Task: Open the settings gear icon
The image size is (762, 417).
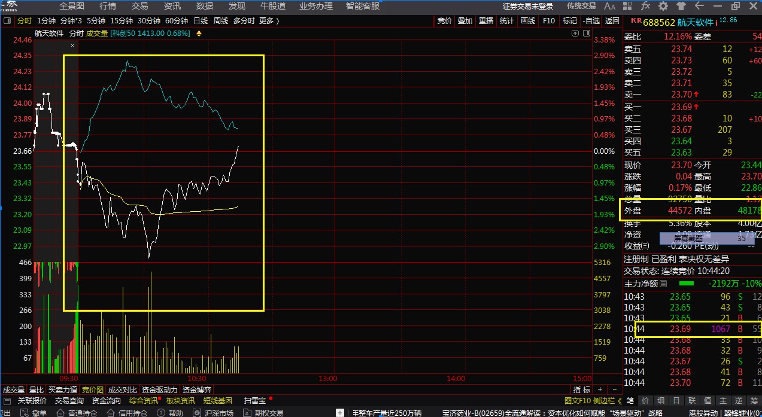Action: (663, 6)
